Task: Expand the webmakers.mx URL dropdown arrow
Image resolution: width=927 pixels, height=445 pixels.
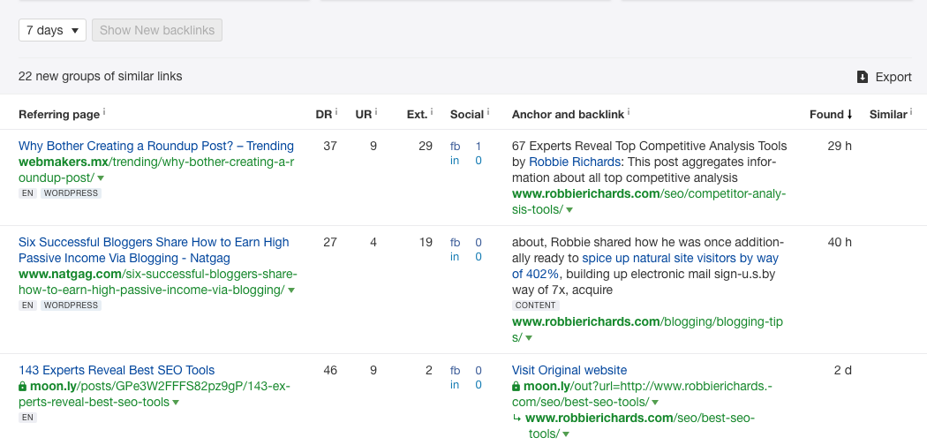Action: click(x=101, y=178)
